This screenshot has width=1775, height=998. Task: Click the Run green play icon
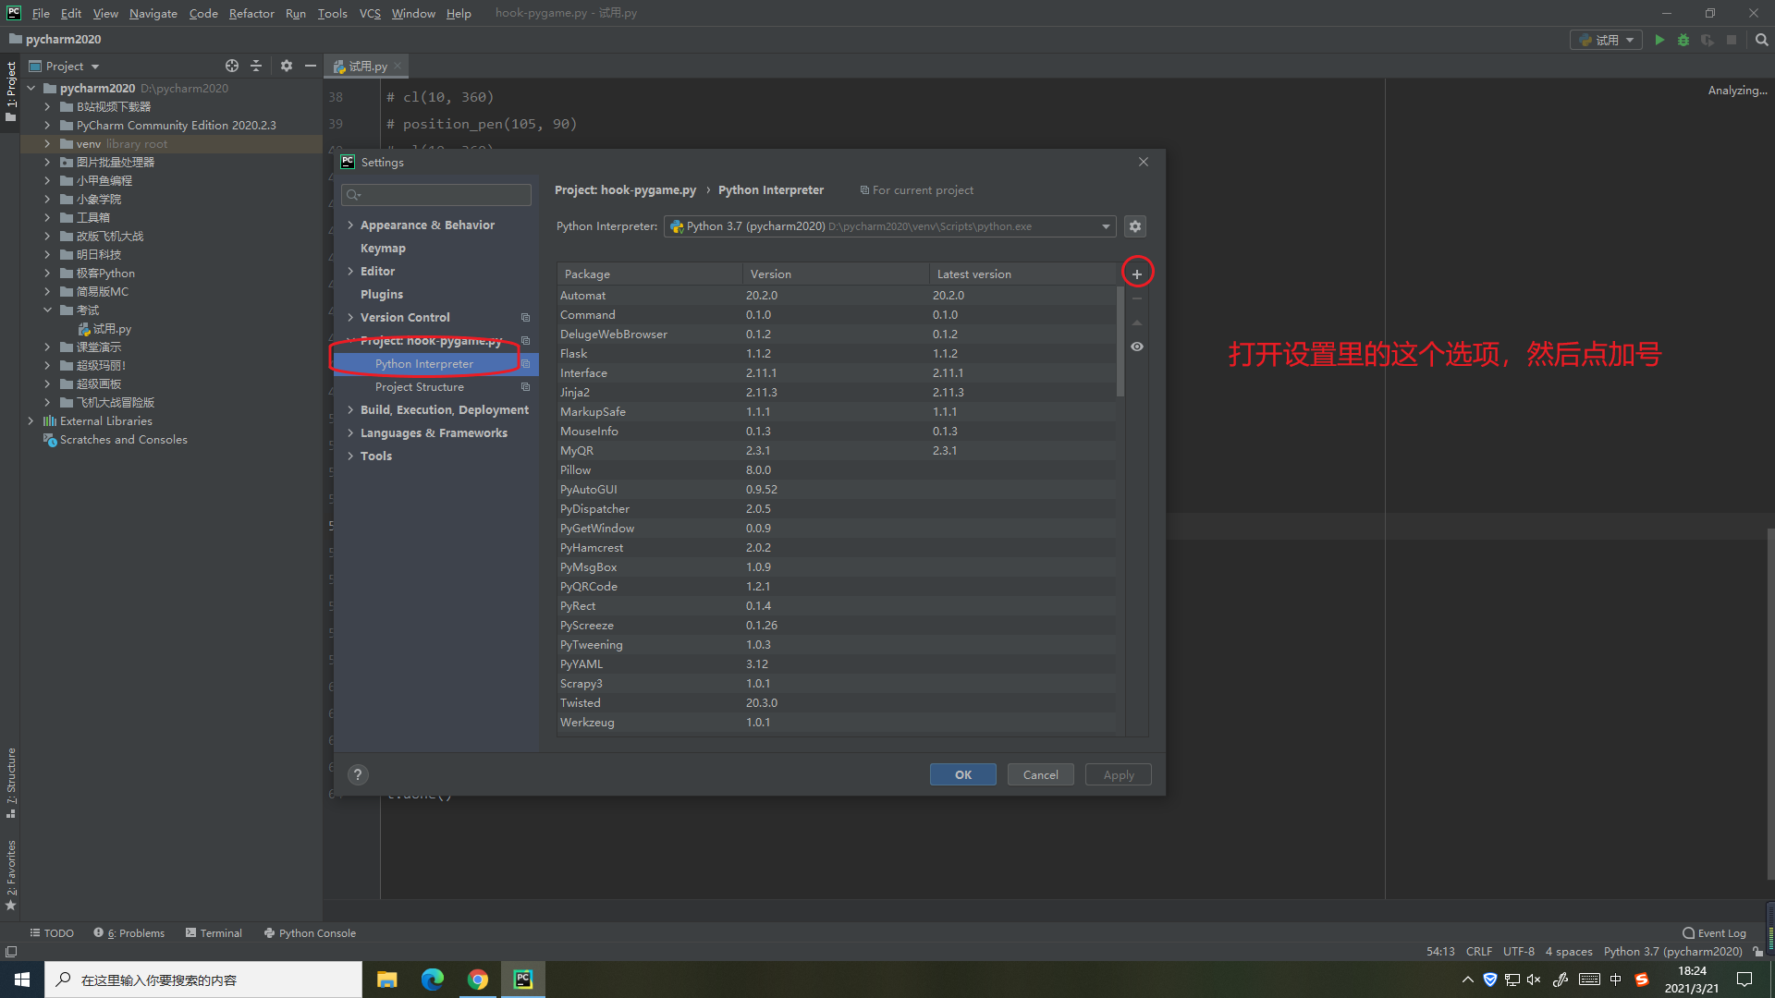[1659, 40]
